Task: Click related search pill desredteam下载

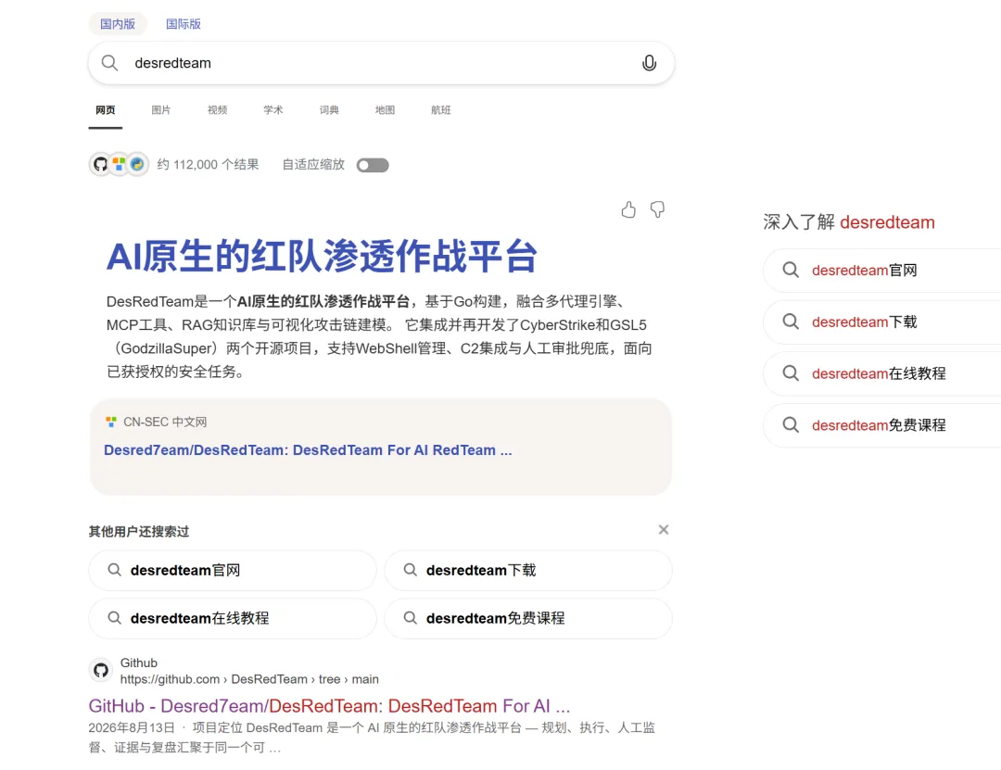Action: point(528,570)
